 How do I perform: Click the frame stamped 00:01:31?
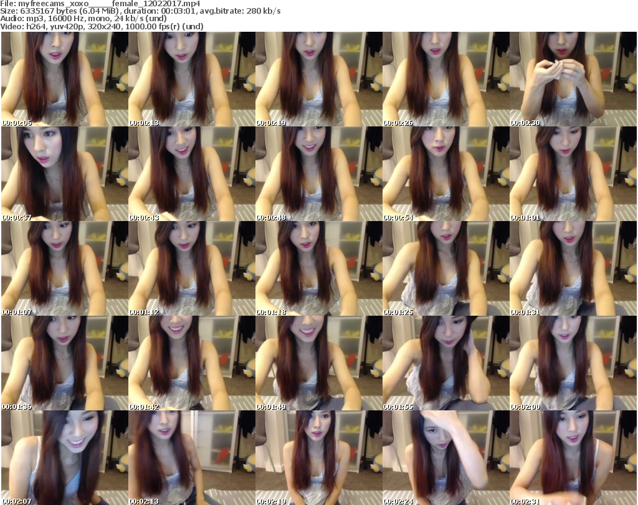click(573, 268)
